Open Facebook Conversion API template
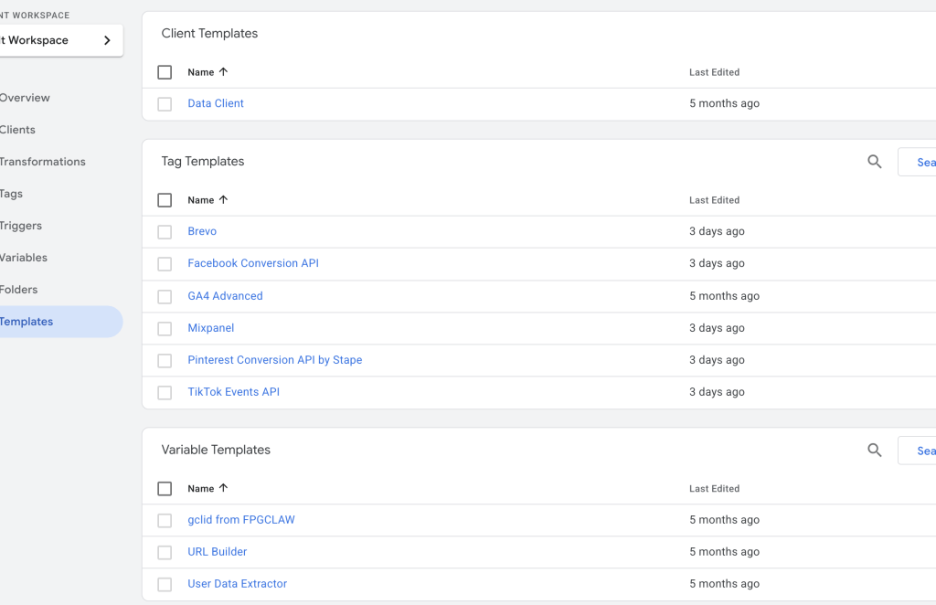This screenshot has height=605, width=936. [253, 263]
